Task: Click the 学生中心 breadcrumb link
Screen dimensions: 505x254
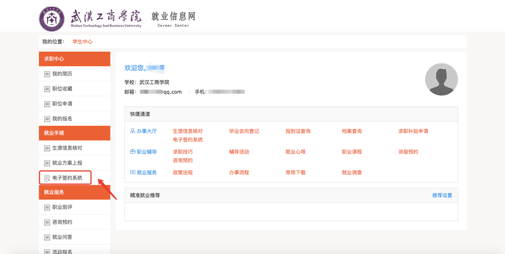Action: [x=82, y=42]
